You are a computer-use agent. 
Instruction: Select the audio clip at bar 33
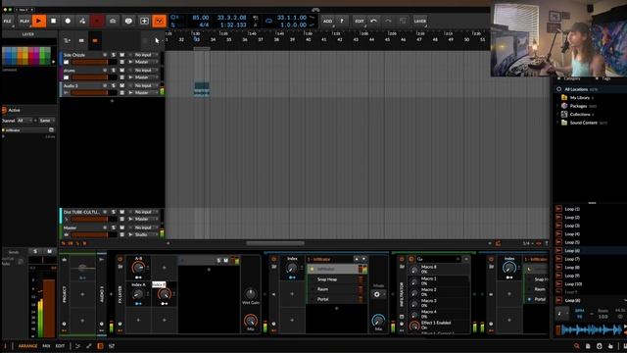coord(202,89)
